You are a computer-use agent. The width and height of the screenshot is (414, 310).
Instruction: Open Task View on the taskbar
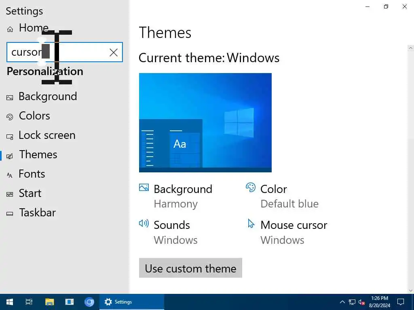coord(29,302)
